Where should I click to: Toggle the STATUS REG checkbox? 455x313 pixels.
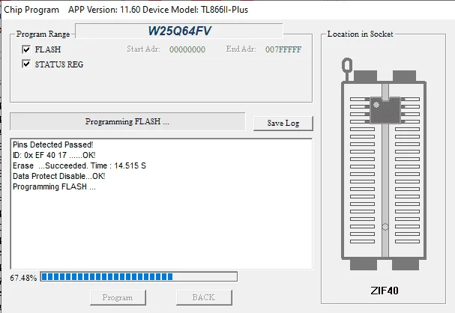(26, 64)
